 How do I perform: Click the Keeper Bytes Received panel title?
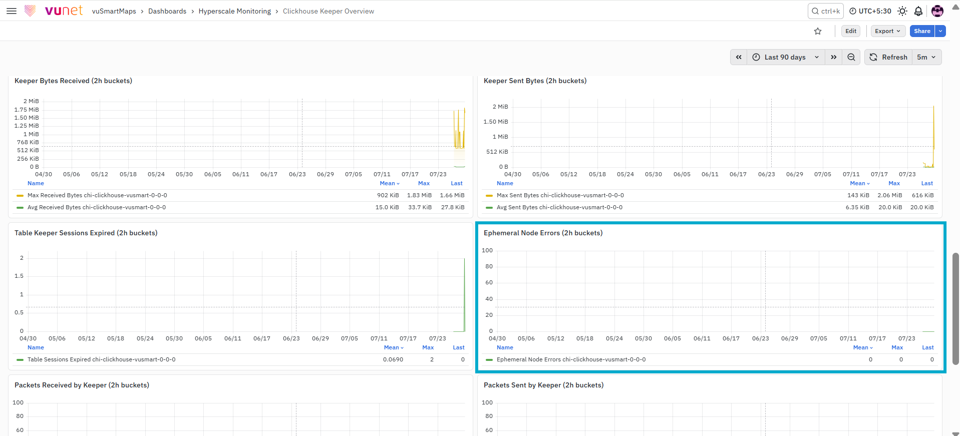tap(73, 81)
